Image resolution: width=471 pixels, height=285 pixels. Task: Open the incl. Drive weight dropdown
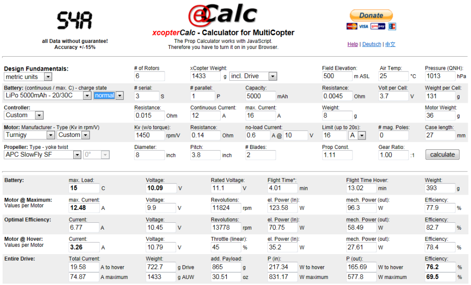pyautogui.click(x=253, y=76)
